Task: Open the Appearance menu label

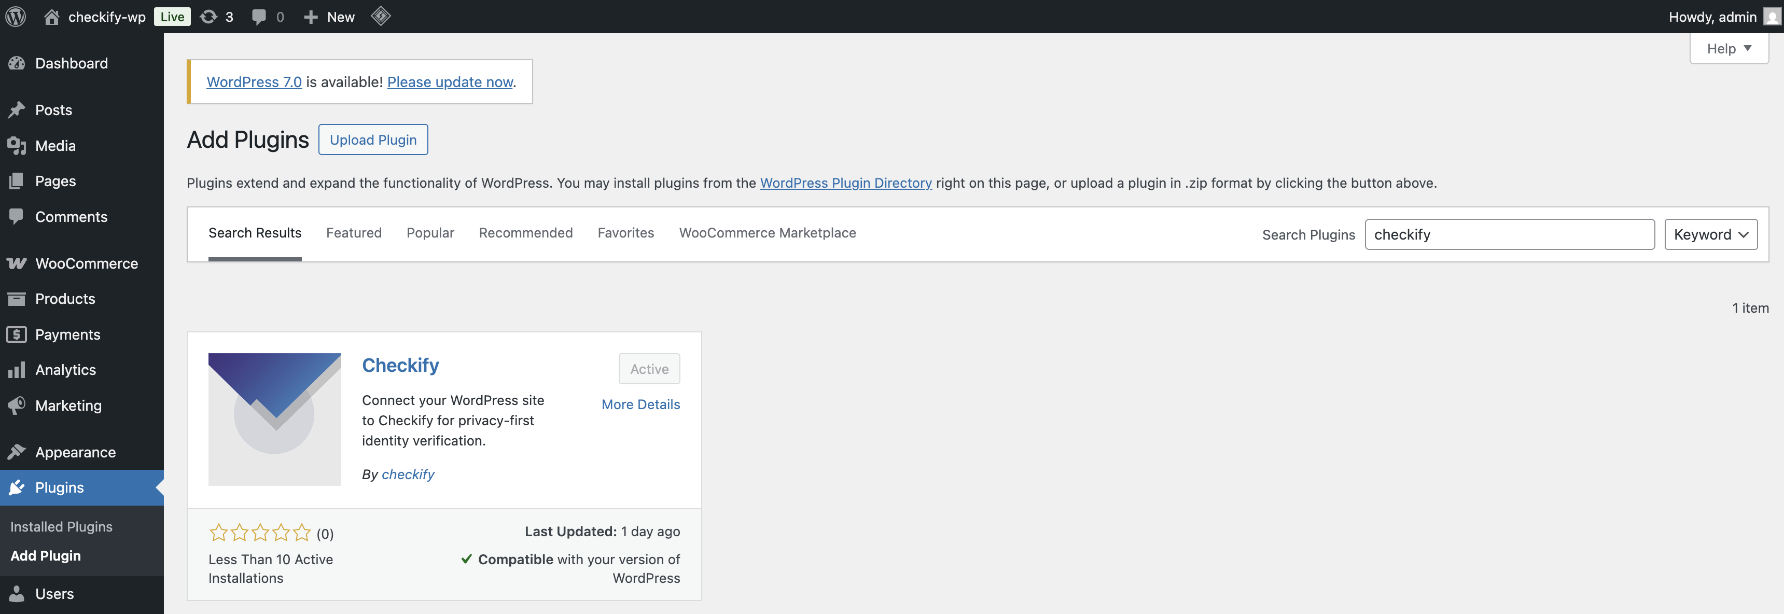Action: (x=76, y=453)
